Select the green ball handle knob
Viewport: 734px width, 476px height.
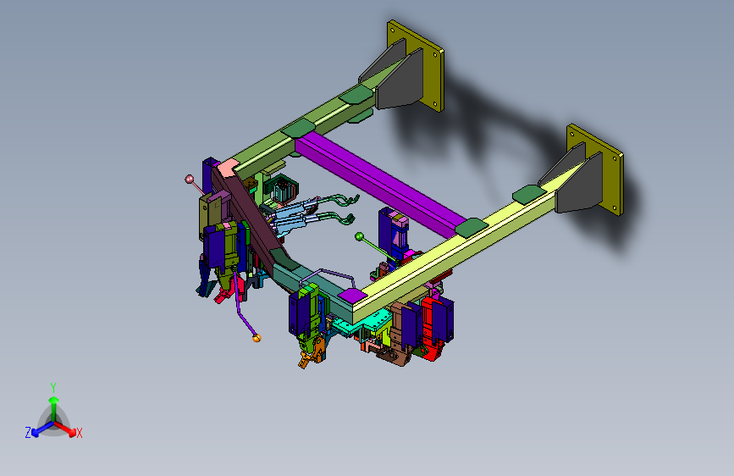pos(359,236)
